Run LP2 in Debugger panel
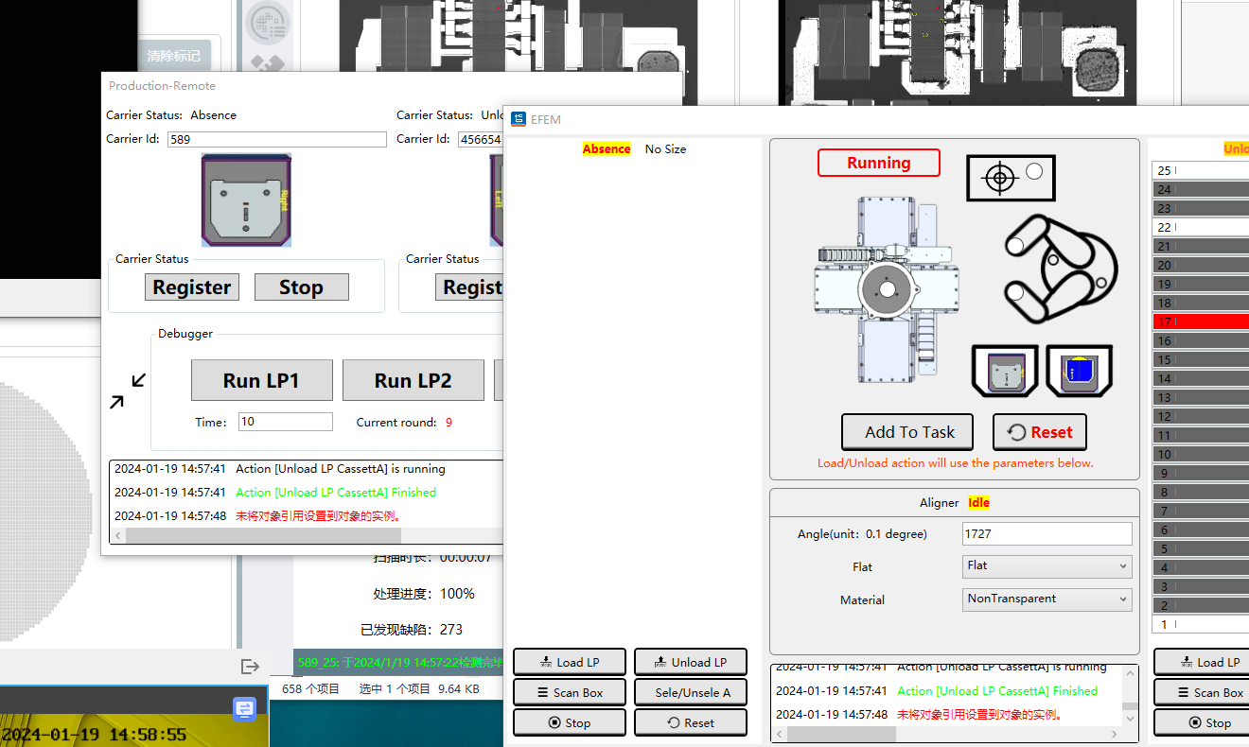The image size is (1249, 747). point(413,380)
